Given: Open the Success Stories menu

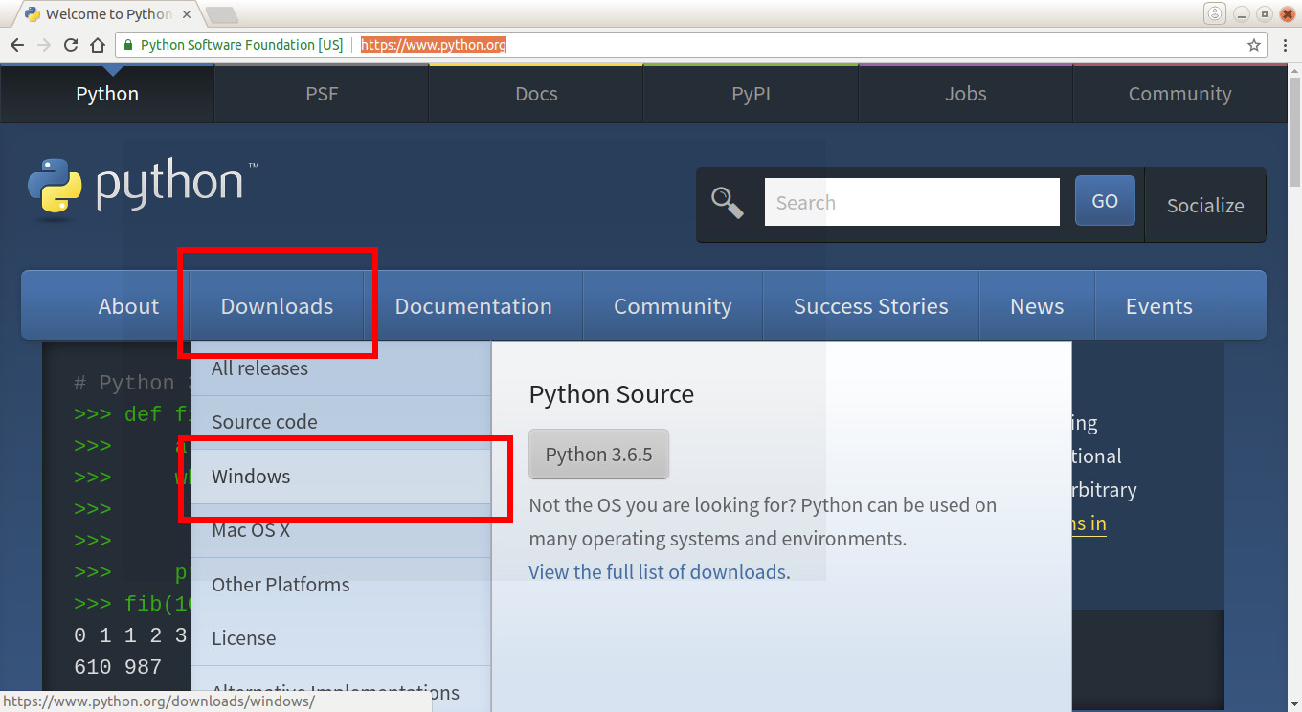Looking at the screenshot, I should point(870,306).
